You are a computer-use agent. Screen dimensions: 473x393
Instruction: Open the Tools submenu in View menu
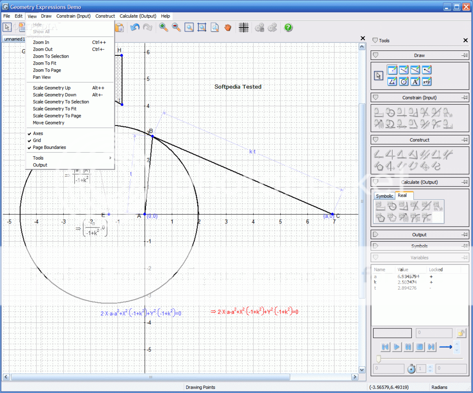[38, 158]
